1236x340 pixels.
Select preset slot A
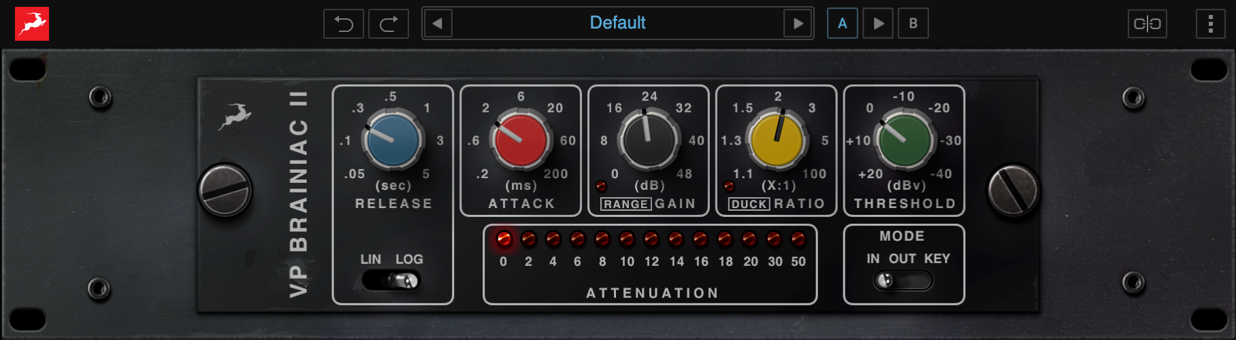tap(842, 24)
